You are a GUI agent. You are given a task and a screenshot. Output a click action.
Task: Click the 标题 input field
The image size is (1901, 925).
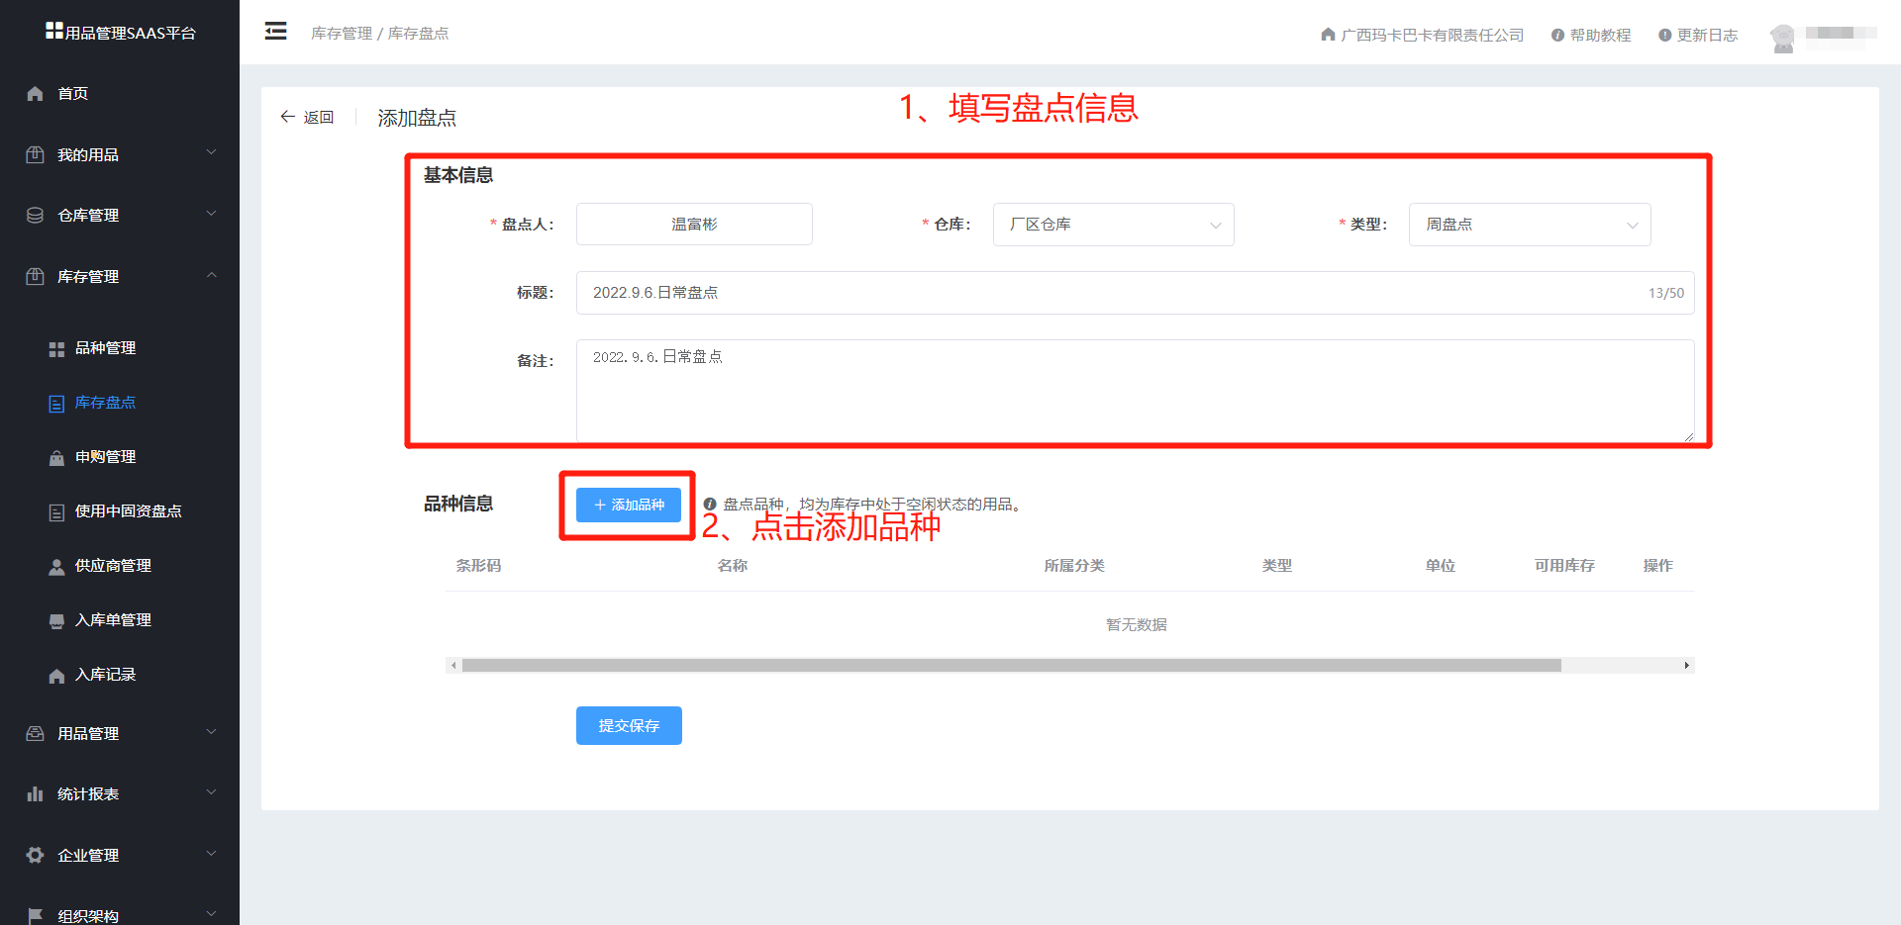[x=1135, y=293]
